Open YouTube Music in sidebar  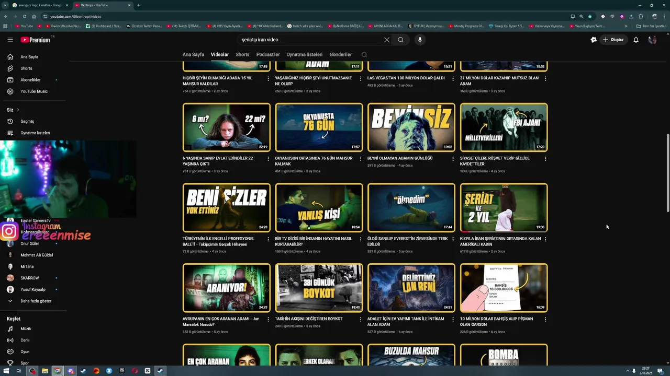pyautogui.click(x=33, y=91)
